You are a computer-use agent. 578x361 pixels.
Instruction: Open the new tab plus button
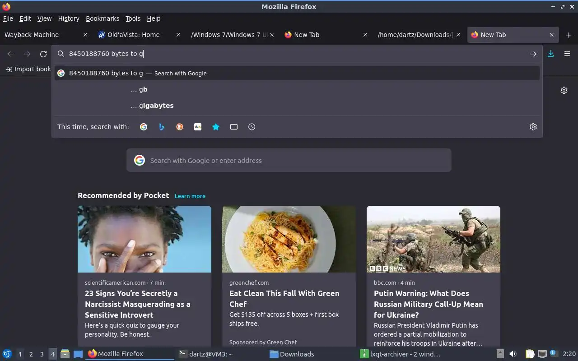pyautogui.click(x=569, y=35)
